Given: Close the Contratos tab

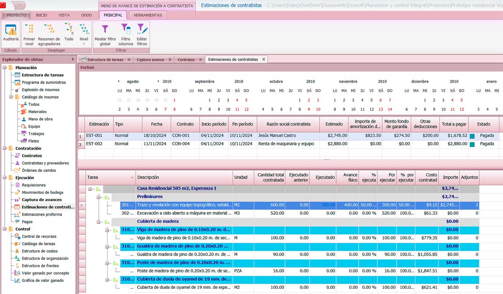Looking at the screenshot, I should pyautogui.click(x=201, y=60).
